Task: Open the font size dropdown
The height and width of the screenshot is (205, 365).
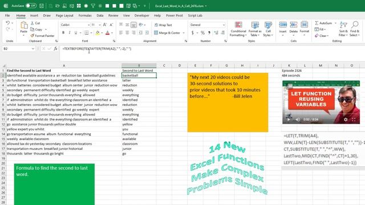Action: (x=100, y=25)
